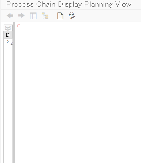Click toolbar gap between tree and page icons
141x163 pixels.
pos(53,16)
